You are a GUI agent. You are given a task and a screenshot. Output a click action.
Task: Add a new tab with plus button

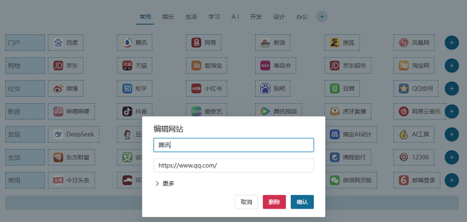click(322, 17)
